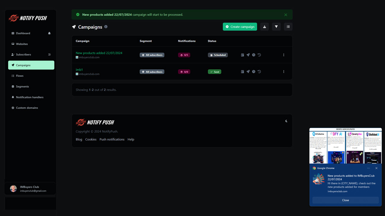385x216 pixels.
Task: Open the Chrome notification options ellipsis
Action: 368,168
